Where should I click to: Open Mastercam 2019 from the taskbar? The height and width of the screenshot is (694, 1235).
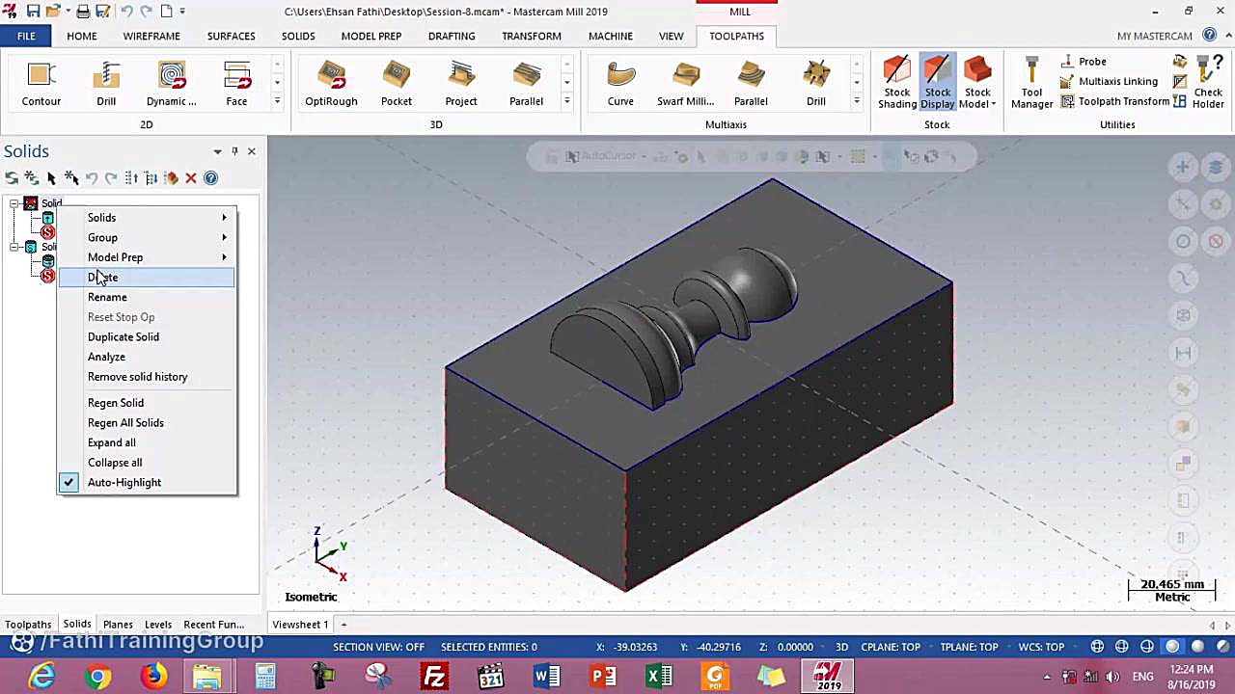click(828, 677)
